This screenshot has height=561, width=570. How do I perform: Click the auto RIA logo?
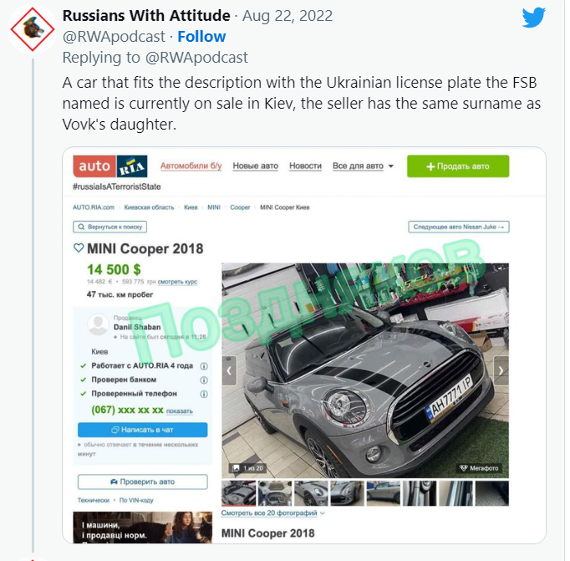[x=110, y=166]
